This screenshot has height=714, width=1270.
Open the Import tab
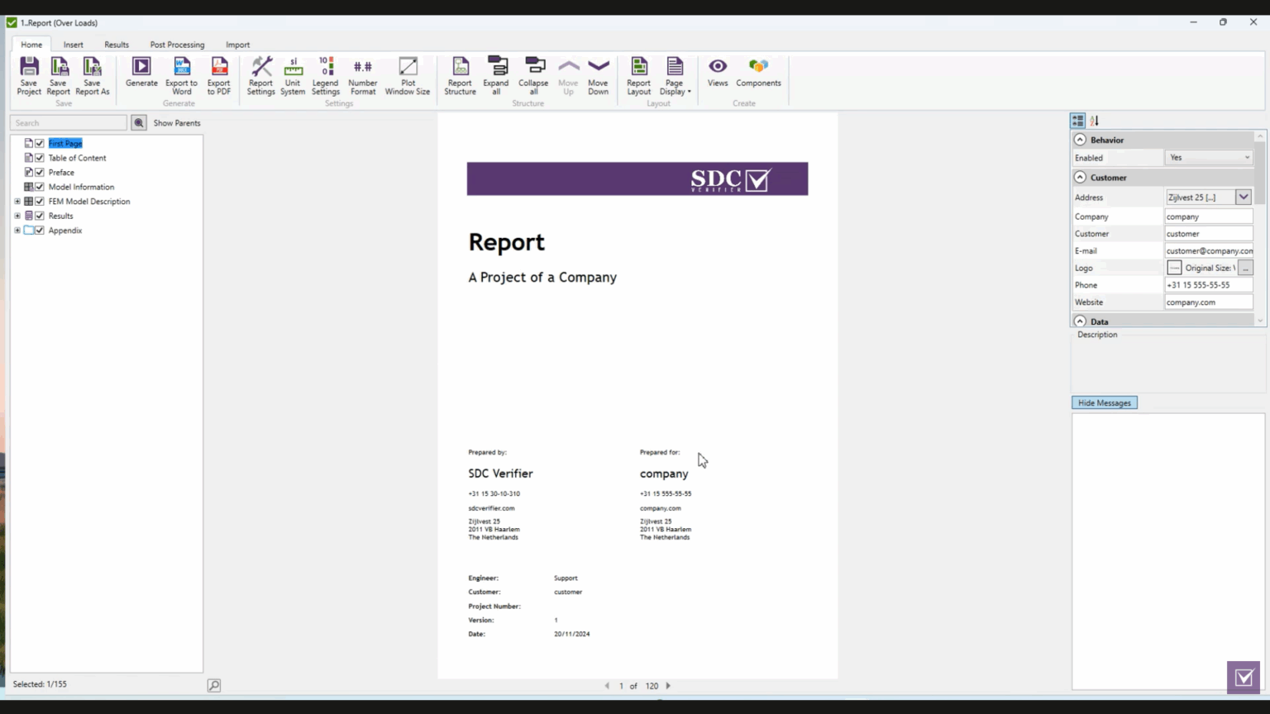coord(237,45)
